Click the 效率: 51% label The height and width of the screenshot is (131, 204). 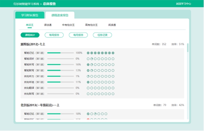(178, 44)
